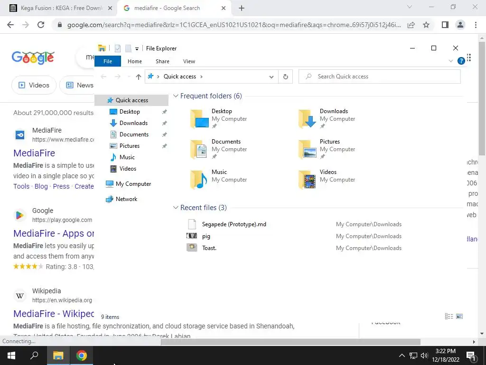The height and width of the screenshot is (365, 486).
Task: Select Quick access in the navigation pane
Action: pyautogui.click(x=132, y=100)
